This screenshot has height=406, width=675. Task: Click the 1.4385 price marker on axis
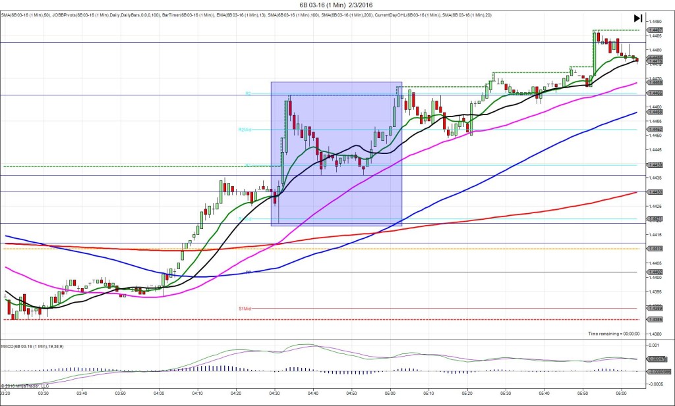tap(655, 320)
